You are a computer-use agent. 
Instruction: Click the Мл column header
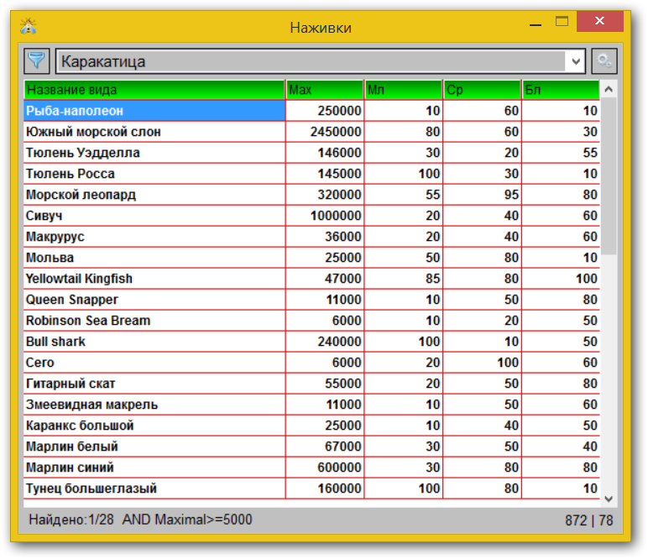(x=403, y=90)
